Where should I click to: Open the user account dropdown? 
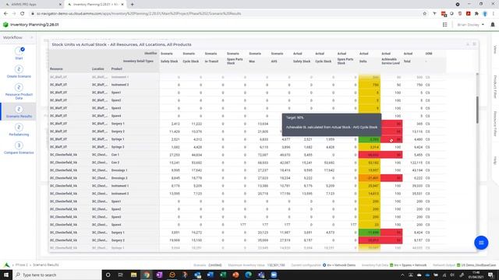(x=470, y=24)
